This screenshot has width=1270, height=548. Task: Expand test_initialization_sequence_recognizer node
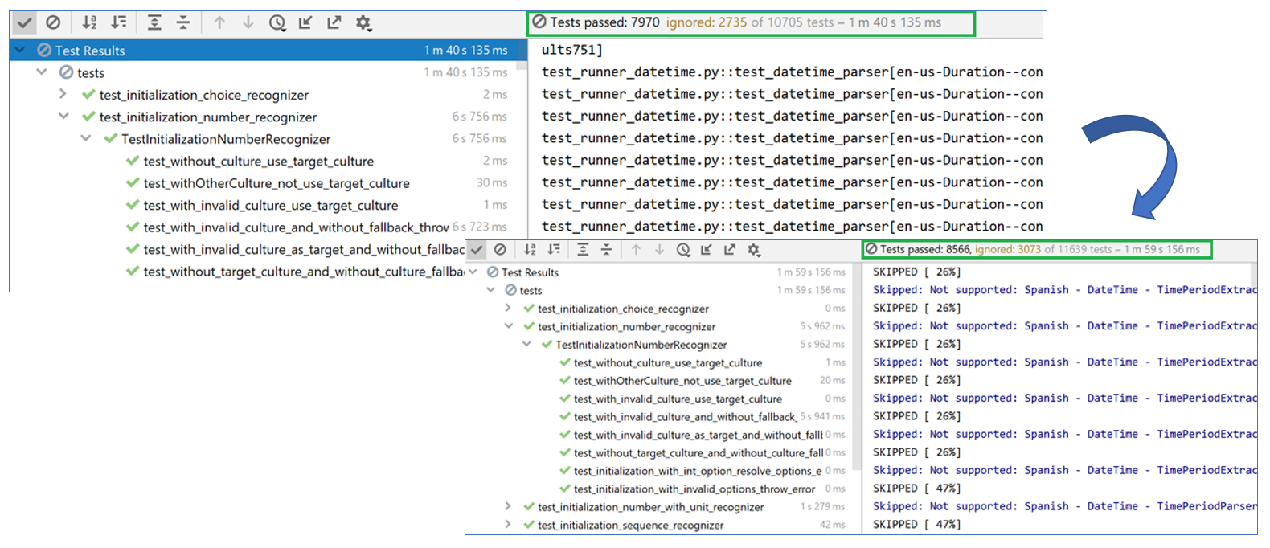coord(508,525)
